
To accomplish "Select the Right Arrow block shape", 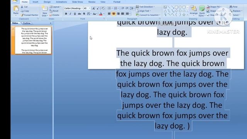I will (x=176, y=11).
